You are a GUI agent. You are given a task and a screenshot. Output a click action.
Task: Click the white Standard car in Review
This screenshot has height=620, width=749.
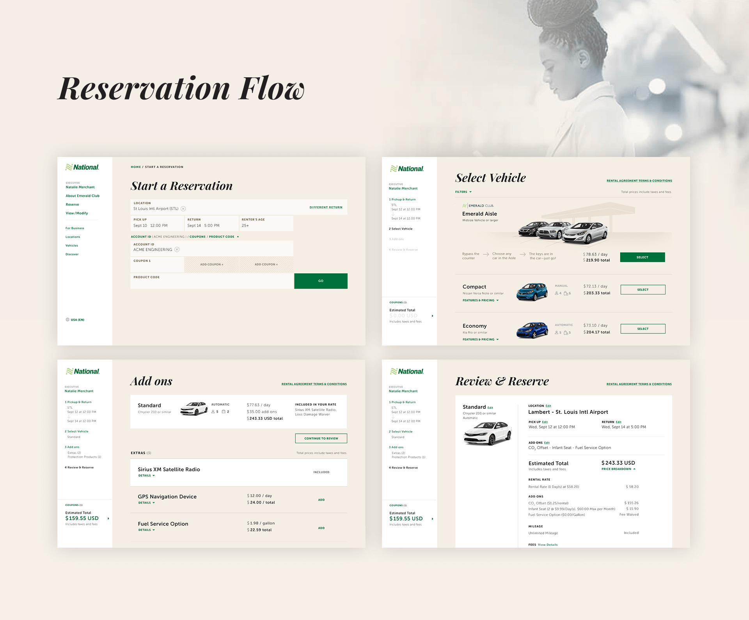[488, 433]
